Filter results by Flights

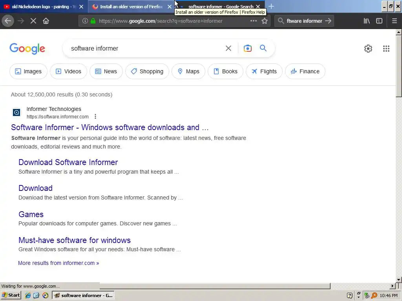point(264,71)
